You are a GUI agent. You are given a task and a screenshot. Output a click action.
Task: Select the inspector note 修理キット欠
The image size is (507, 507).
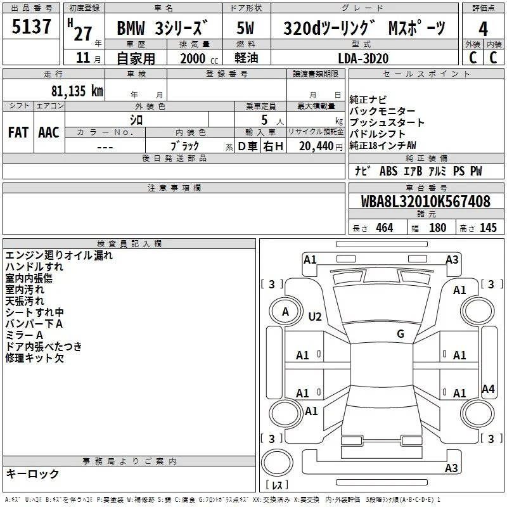pos(35,358)
